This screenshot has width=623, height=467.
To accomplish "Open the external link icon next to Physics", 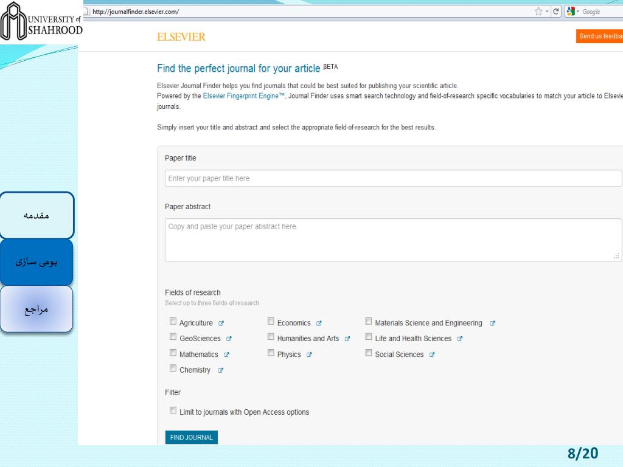I will [309, 355].
